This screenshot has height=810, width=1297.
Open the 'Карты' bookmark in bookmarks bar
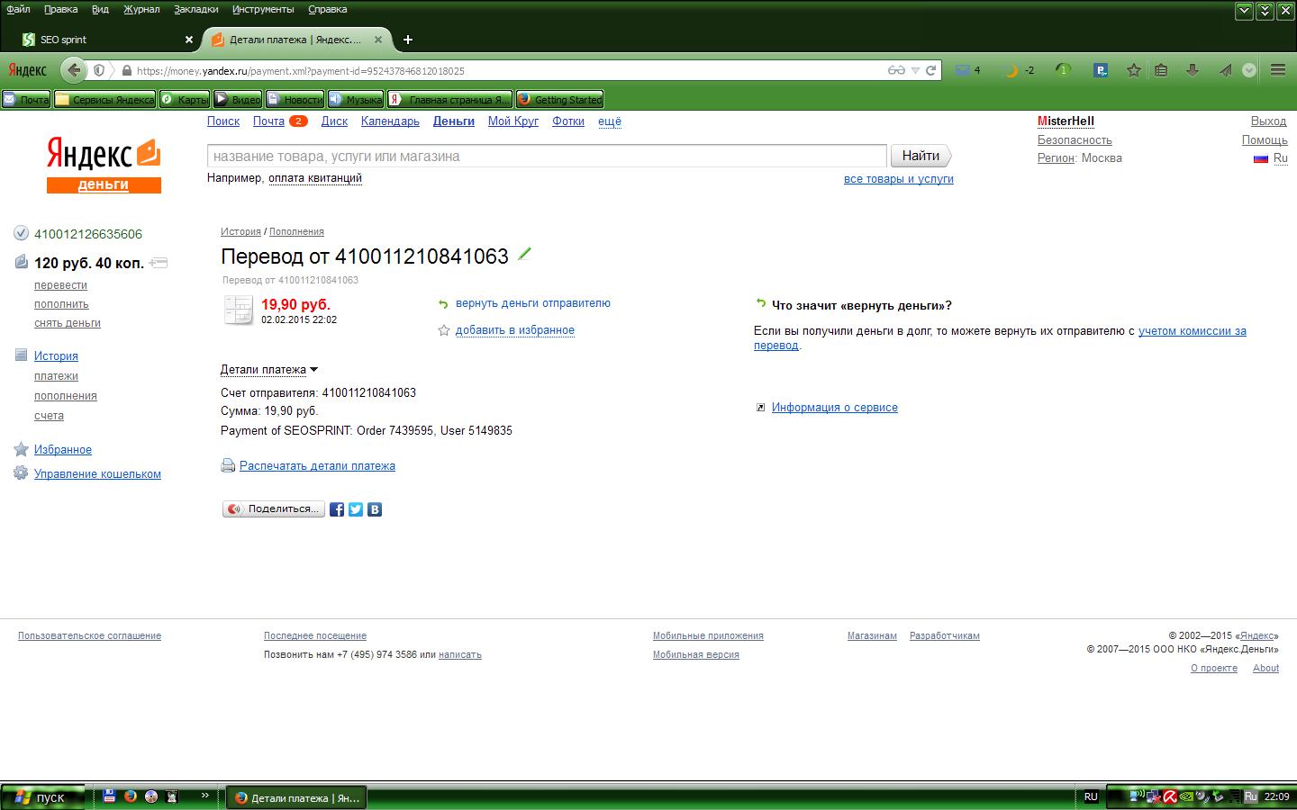pos(185,100)
